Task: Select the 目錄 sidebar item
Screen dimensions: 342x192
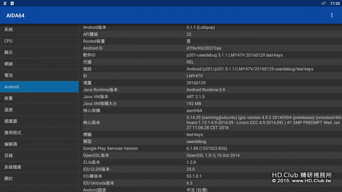Action: [x=39, y=156]
